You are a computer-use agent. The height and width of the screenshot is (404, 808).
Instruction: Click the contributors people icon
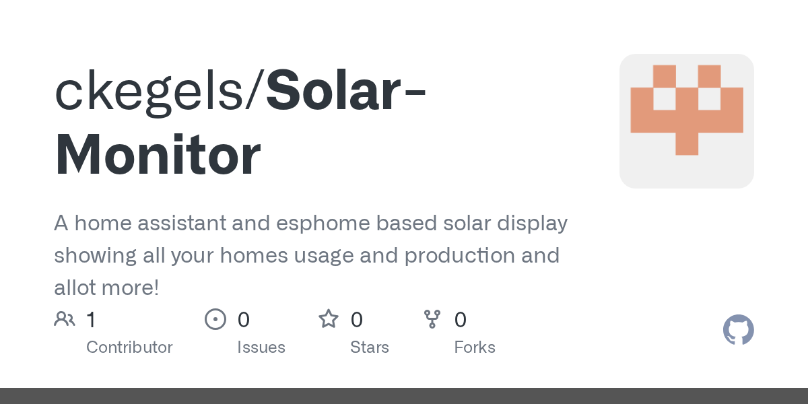(x=65, y=319)
